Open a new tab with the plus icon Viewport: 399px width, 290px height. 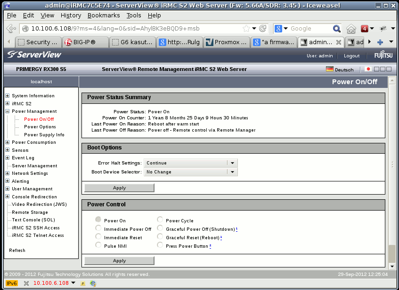point(380,42)
